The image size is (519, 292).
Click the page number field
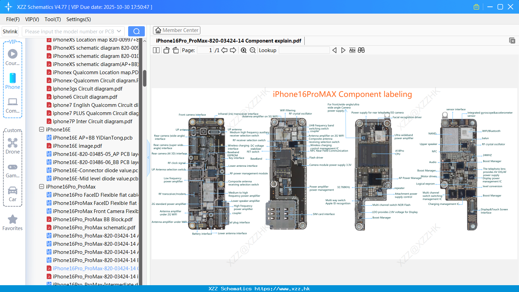point(205,50)
